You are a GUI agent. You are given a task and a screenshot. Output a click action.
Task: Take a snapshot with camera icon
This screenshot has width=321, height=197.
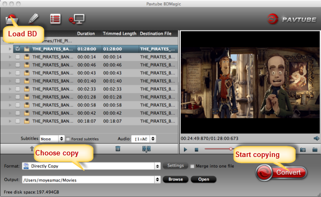click(303, 150)
